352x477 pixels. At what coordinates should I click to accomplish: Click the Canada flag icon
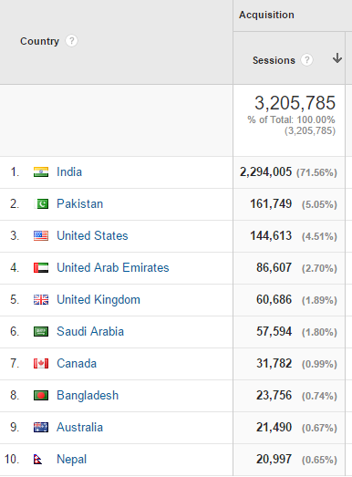pos(41,364)
